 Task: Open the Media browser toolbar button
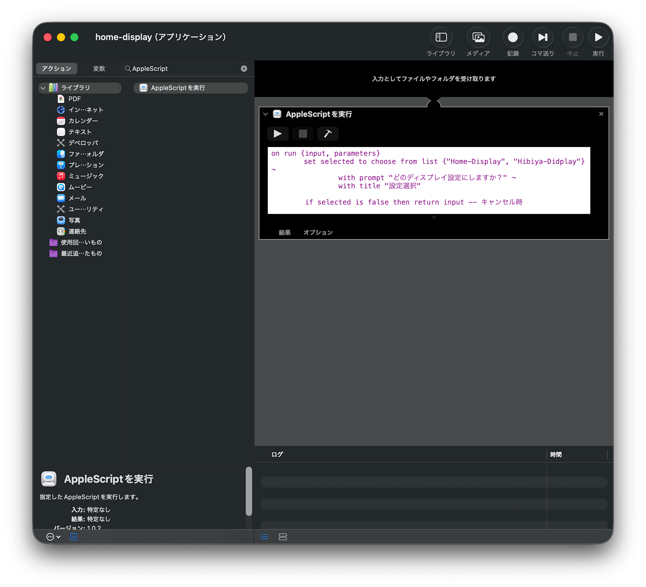478,37
